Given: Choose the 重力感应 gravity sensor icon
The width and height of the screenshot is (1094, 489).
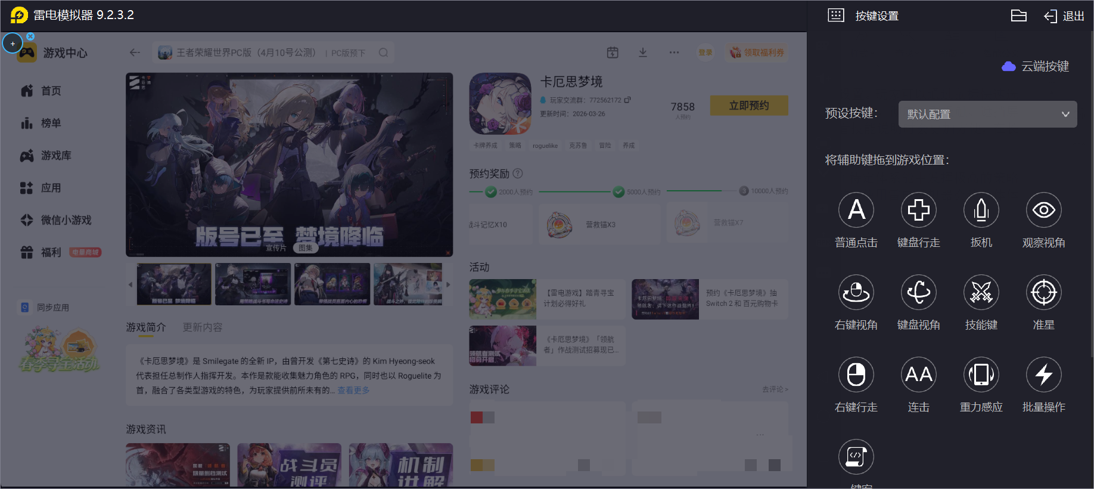Looking at the screenshot, I should point(981,375).
